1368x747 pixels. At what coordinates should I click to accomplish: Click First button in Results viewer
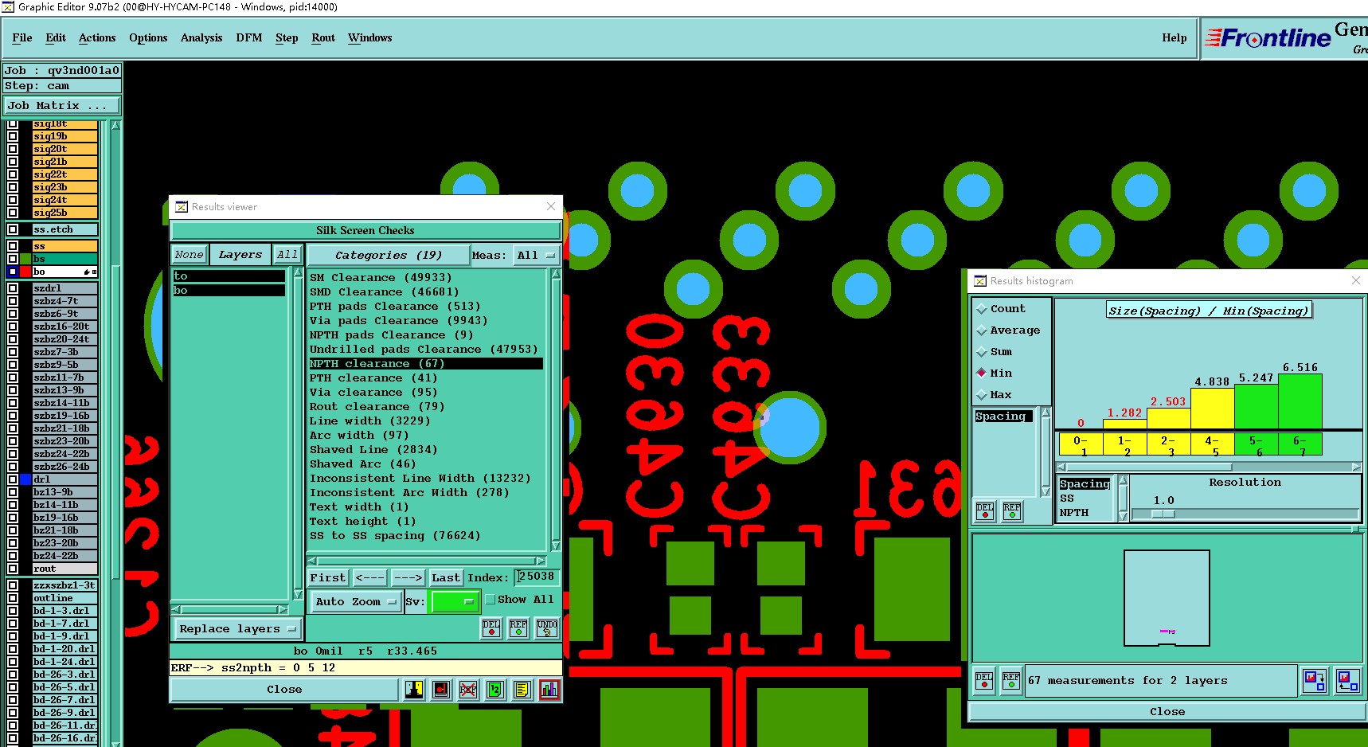pyautogui.click(x=328, y=578)
